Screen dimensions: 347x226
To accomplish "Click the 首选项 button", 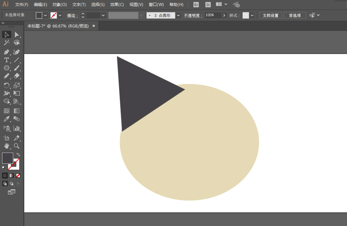I will click(295, 16).
